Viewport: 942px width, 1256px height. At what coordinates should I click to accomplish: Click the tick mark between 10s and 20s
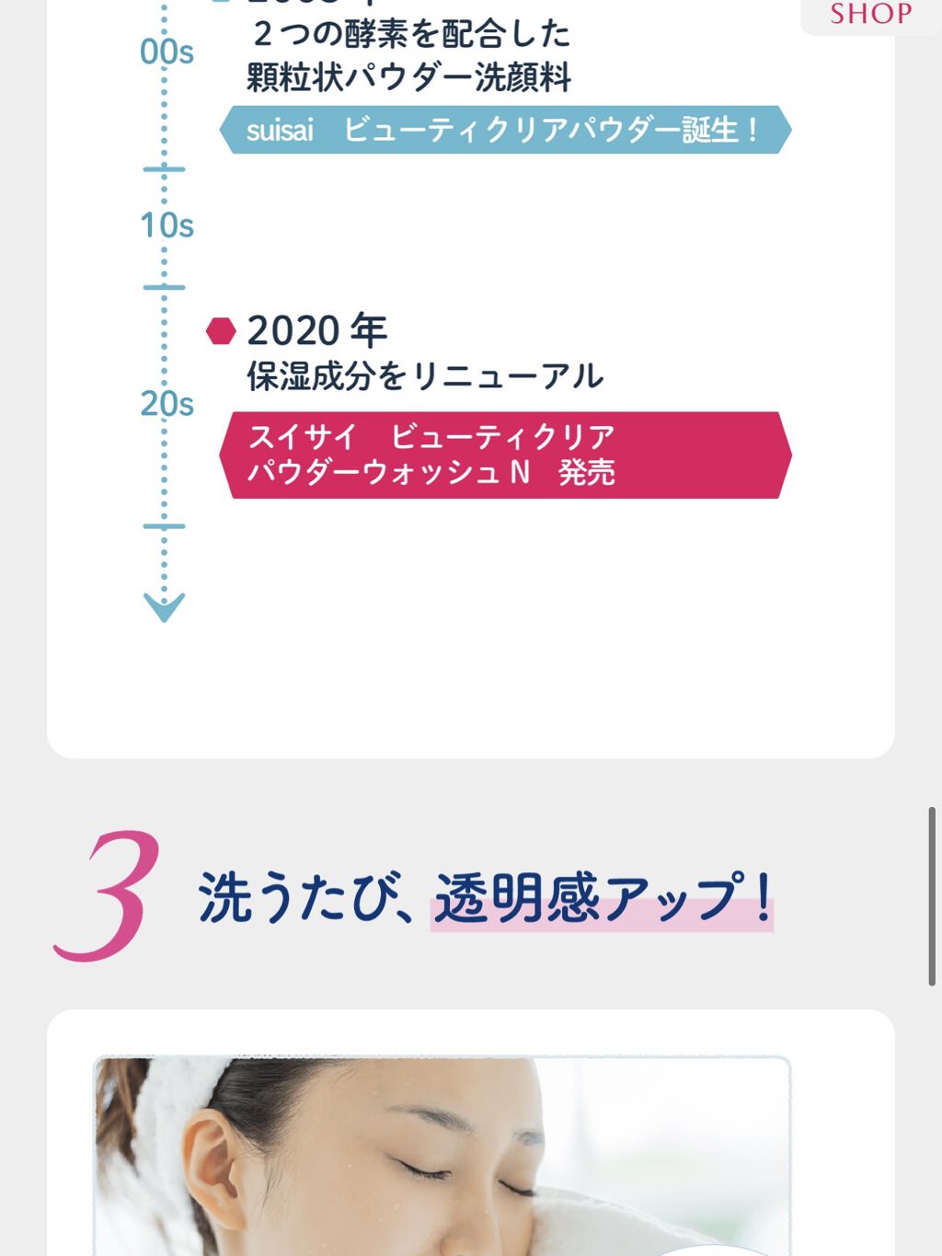pyautogui.click(x=165, y=287)
